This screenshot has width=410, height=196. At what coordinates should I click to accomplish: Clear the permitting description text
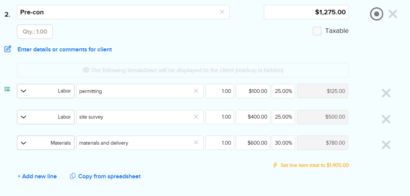pyautogui.click(x=196, y=91)
